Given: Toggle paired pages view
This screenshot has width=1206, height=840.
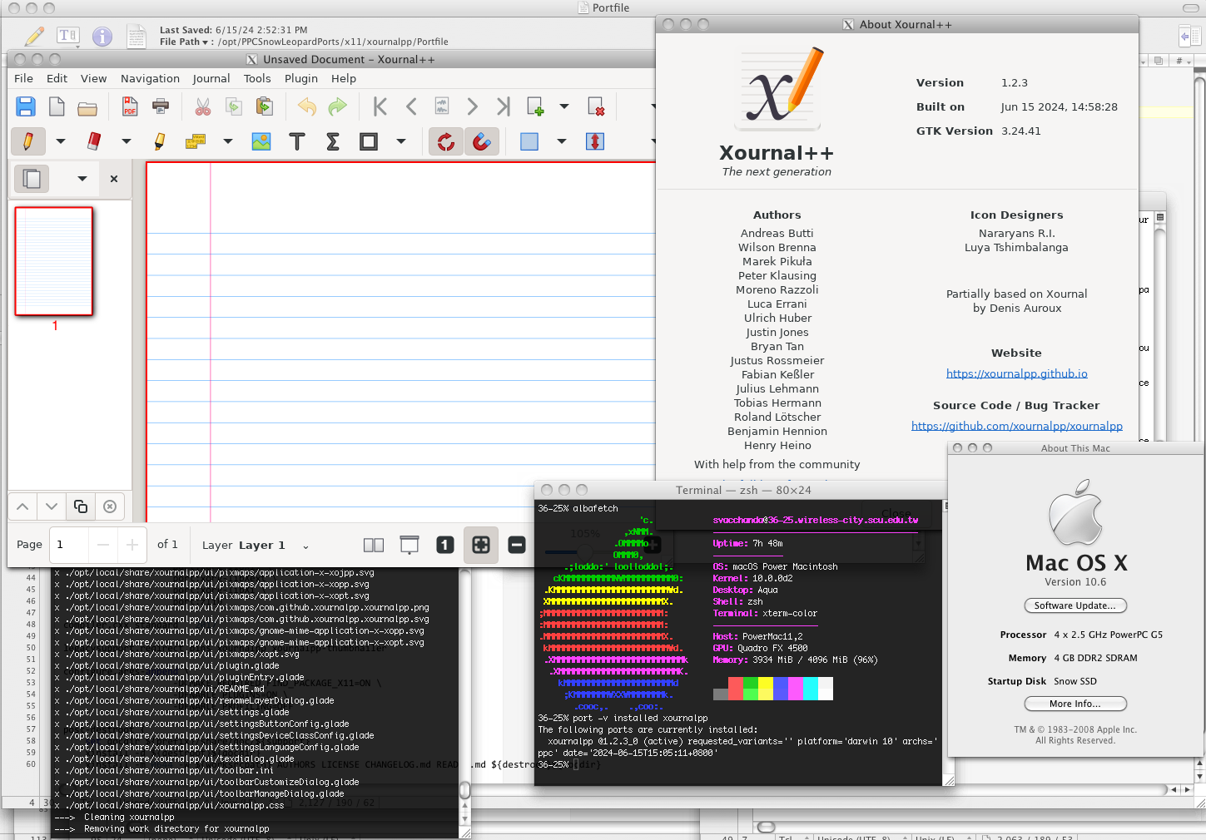Looking at the screenshot, I should [x=374, y=545].
